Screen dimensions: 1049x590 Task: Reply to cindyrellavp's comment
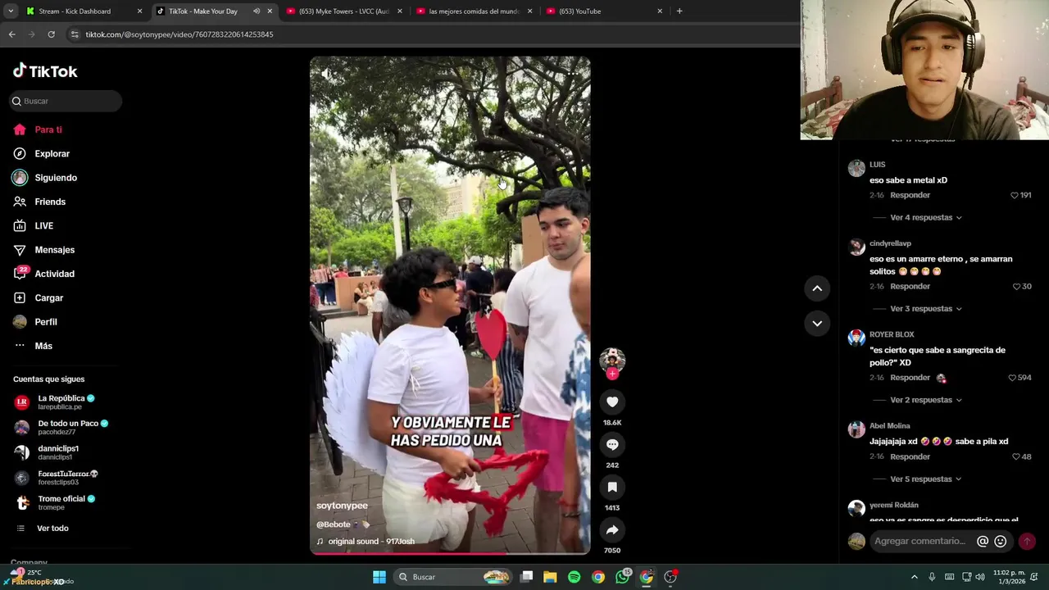point(910,286)
